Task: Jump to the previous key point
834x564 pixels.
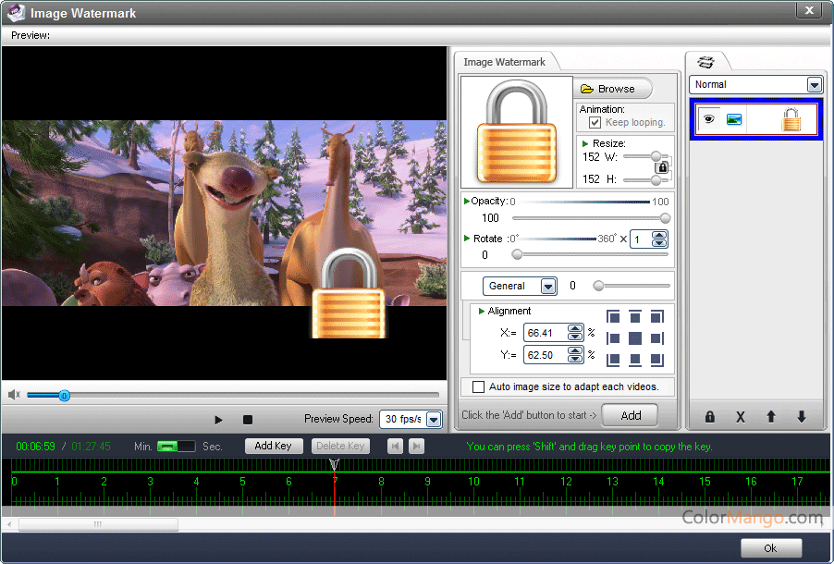Action: [396, 447]
